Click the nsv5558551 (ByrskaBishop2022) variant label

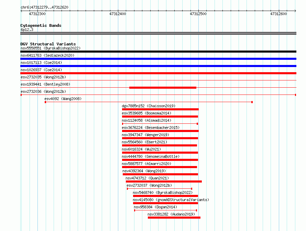pyautogui.click(x=51, y=48)
